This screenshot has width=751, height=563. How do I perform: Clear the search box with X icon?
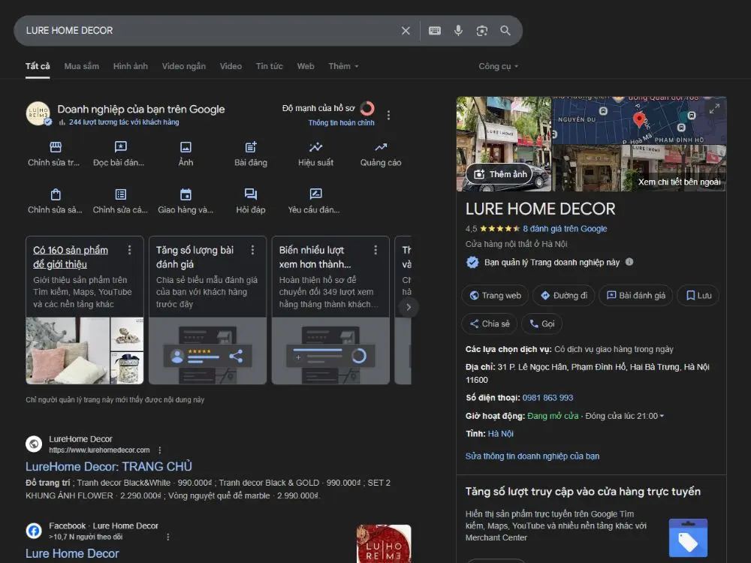coord(406,31)
